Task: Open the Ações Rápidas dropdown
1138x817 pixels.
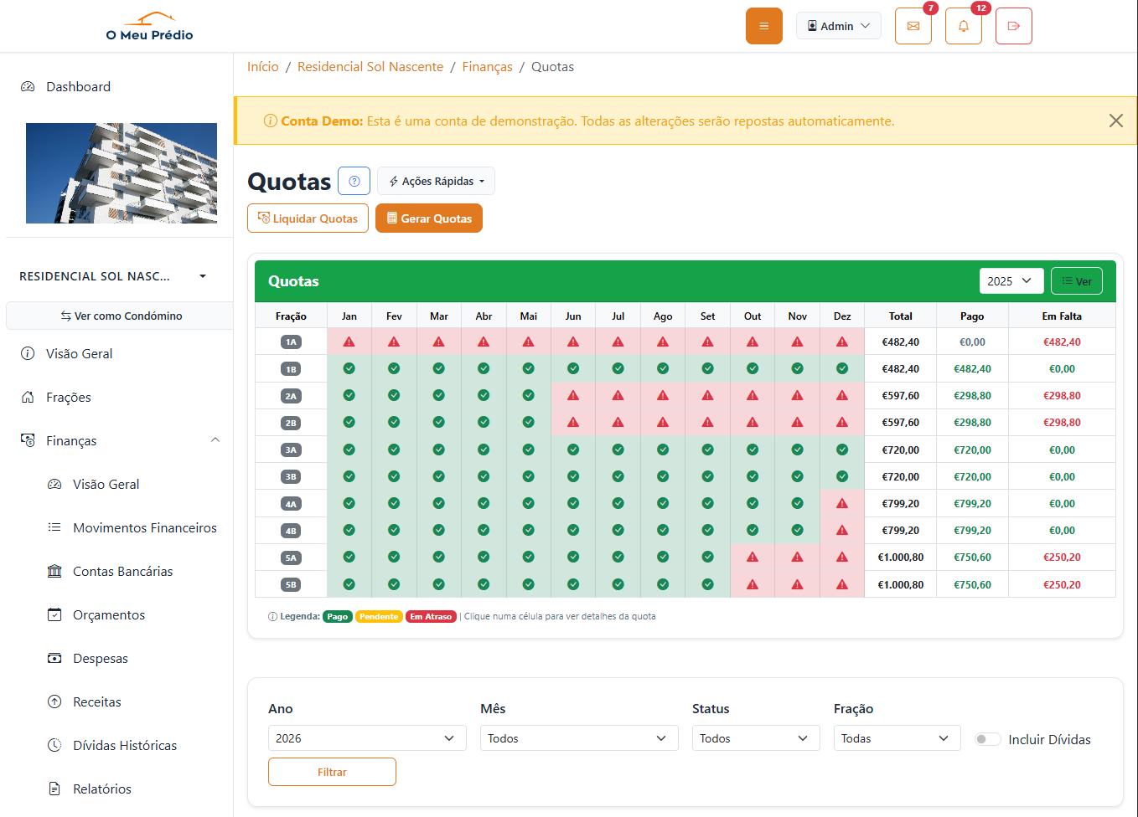Action: (x=436, y=181)
